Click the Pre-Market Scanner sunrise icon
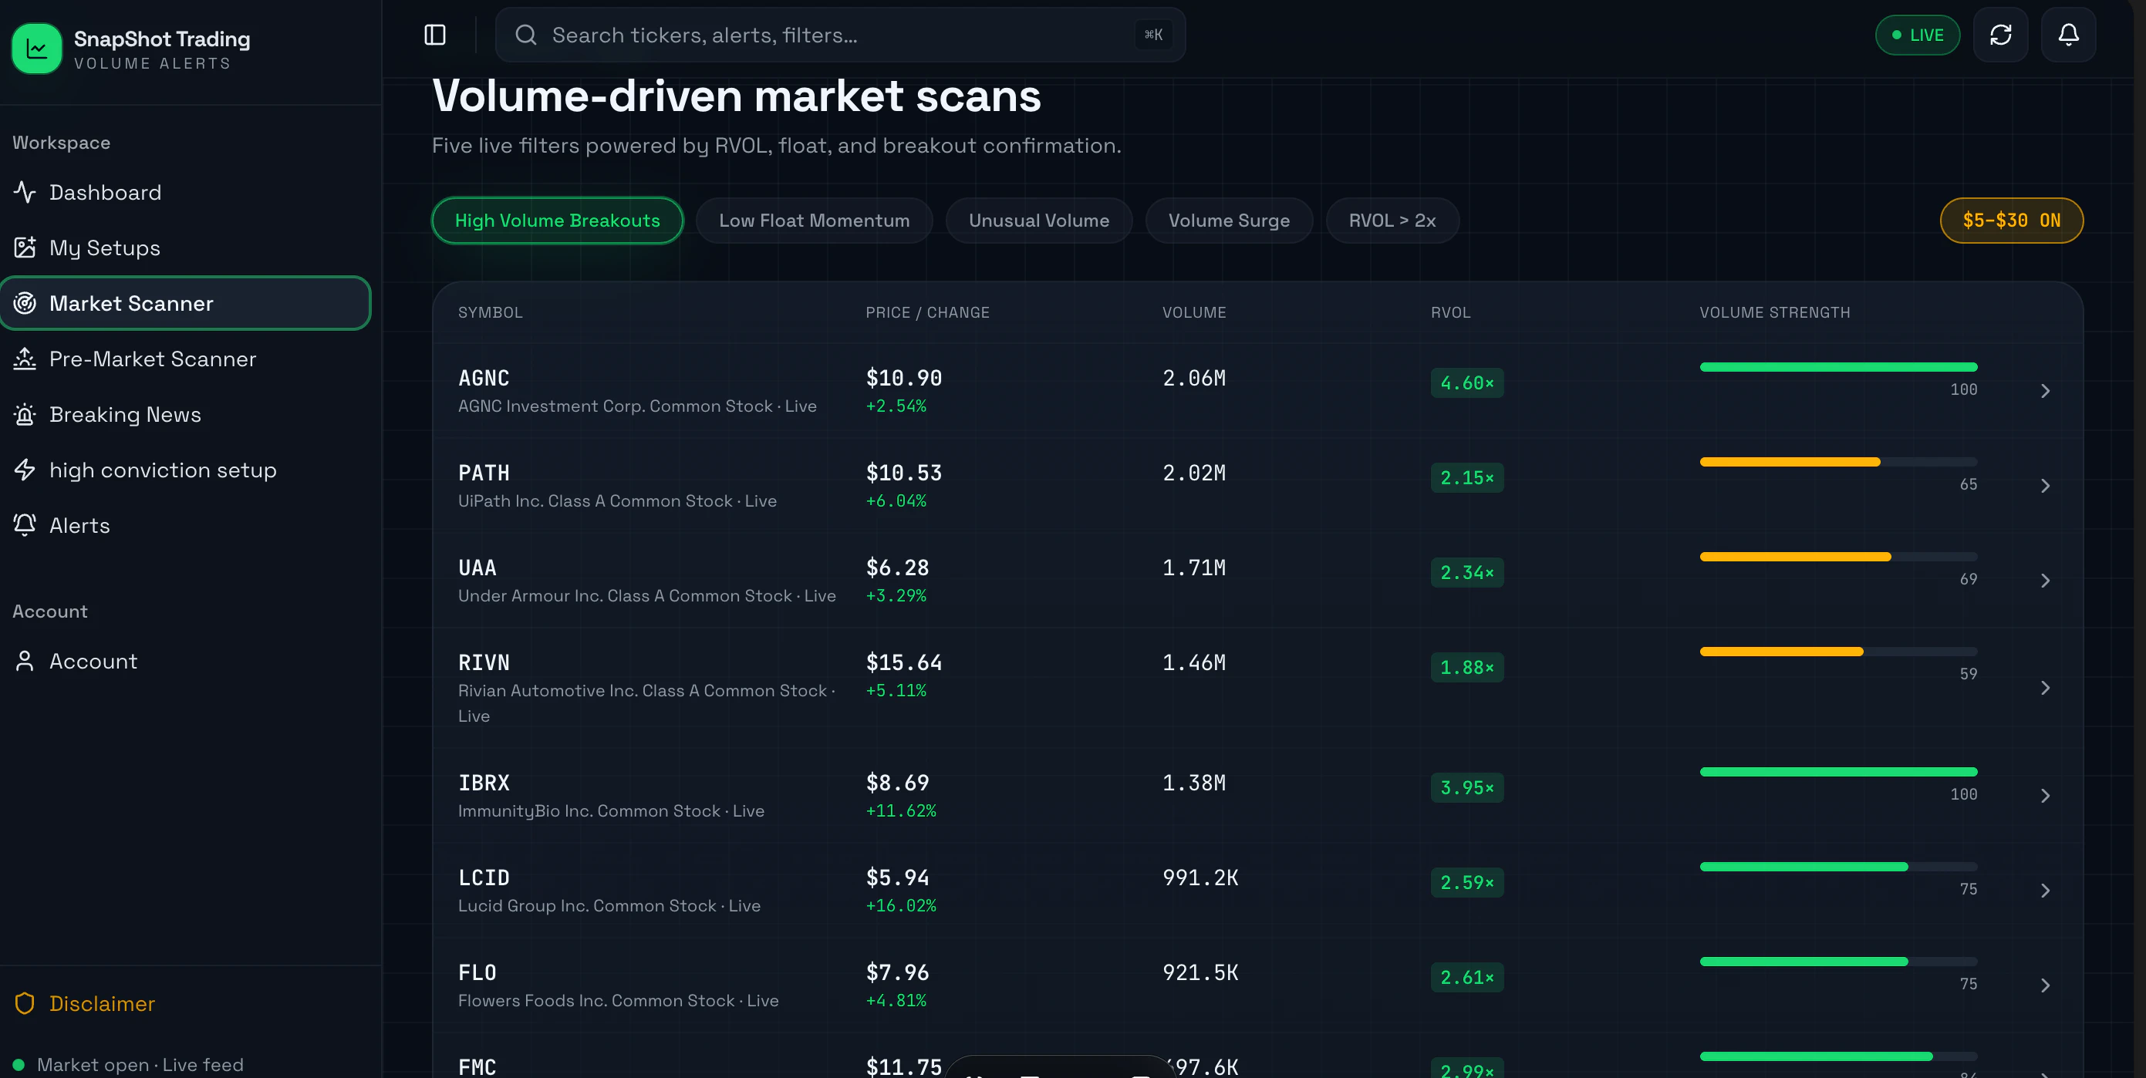The image size is (2146, 1078). pos(25,359)
